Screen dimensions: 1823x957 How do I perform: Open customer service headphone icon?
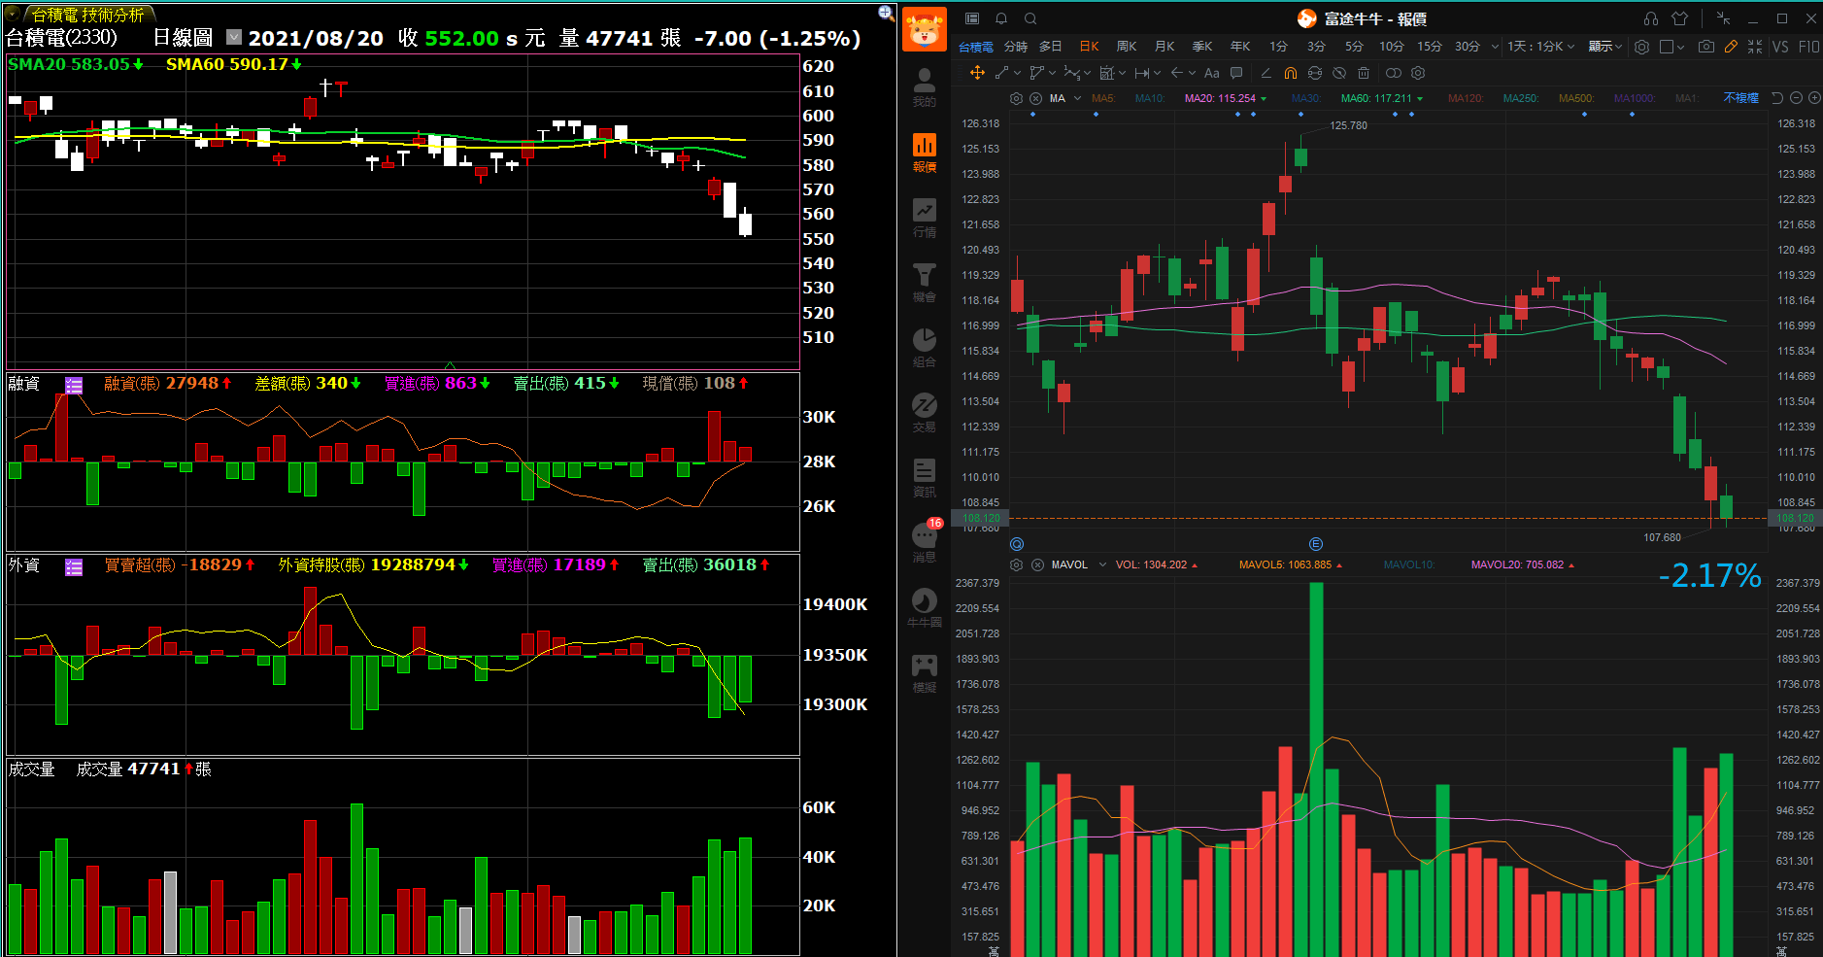[x=1651, y=18]
